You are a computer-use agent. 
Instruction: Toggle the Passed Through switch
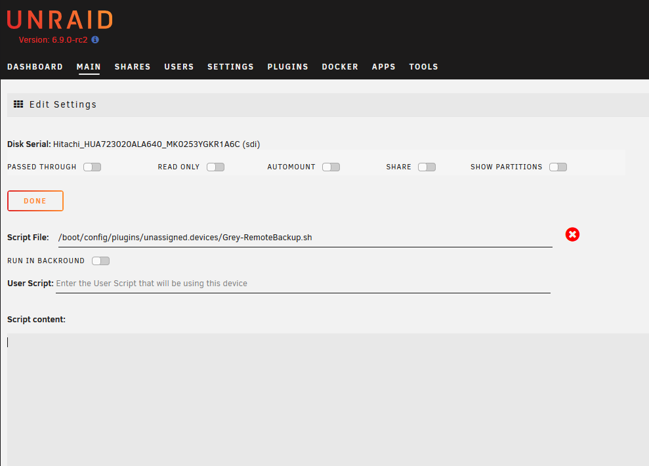tap(93, 167)
